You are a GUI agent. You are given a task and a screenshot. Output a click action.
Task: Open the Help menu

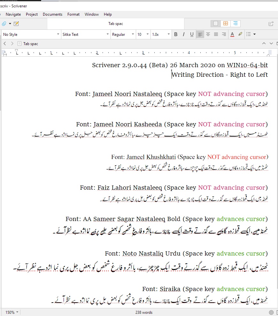(108, 14)
